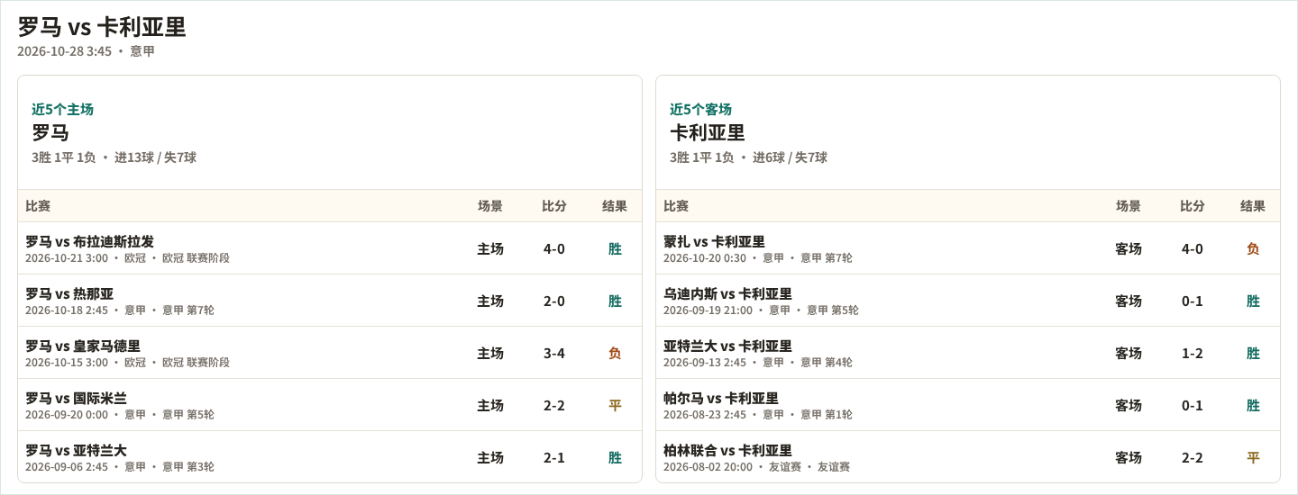Click the match date 2026-10-28 3:45
Viewport: 1298px width, 495px height.
click(64, 51)
